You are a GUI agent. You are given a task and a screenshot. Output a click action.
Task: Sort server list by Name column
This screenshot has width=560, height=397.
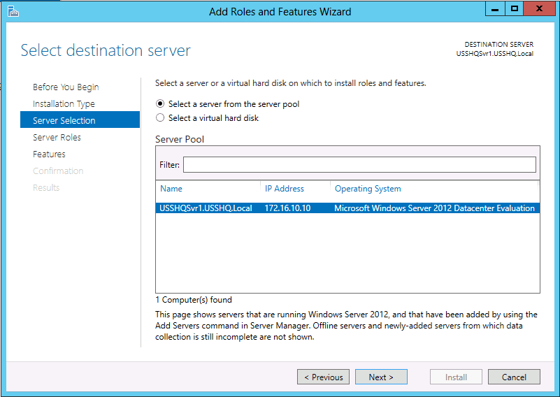(x=171, y=189)
